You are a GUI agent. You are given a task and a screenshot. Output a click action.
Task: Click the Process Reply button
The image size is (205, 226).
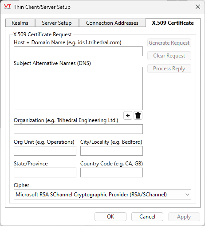[x=169, y=69]
